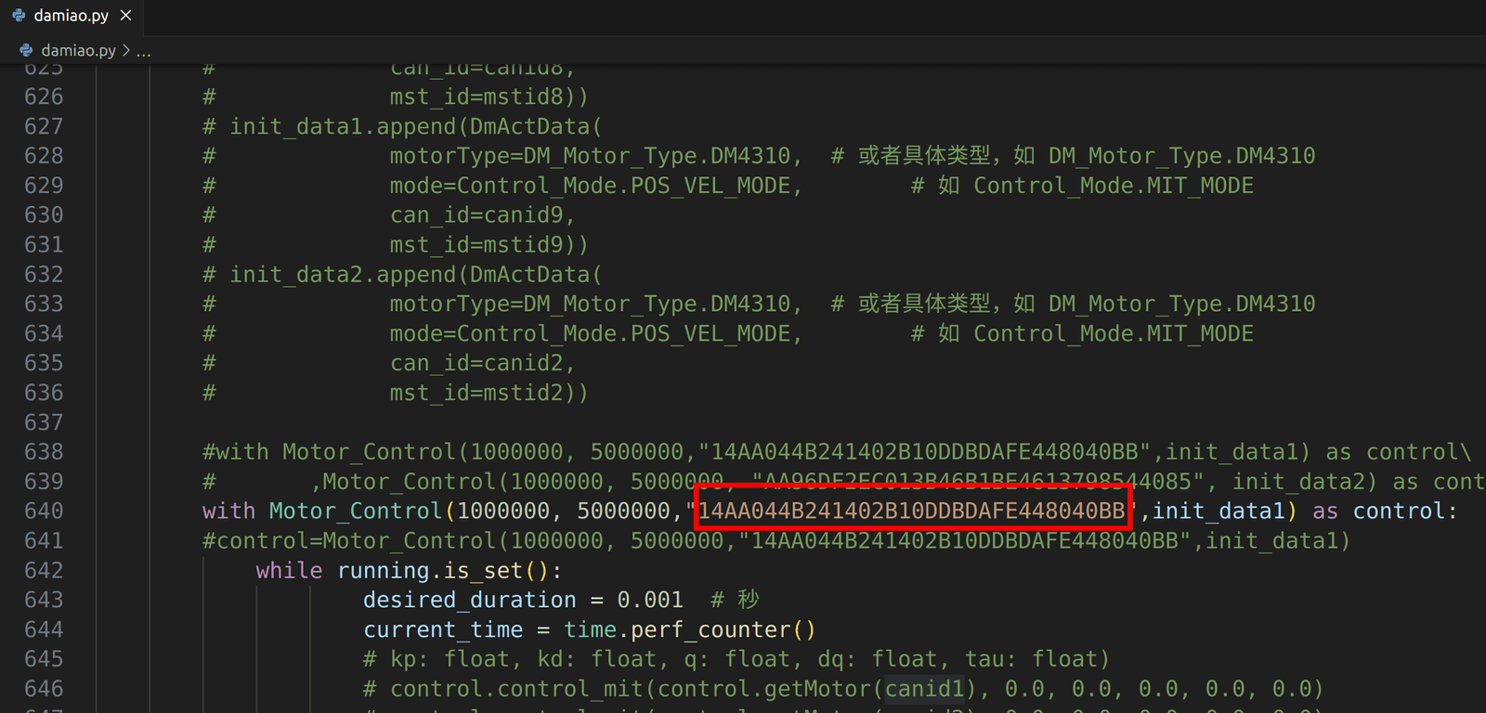Click the value "0.001" on line 643
Viewport: 1486px width, 713px height.
(650, 600)
